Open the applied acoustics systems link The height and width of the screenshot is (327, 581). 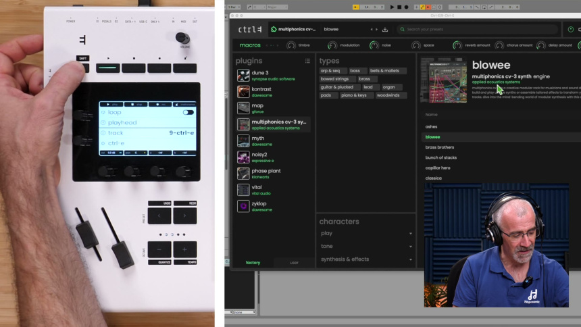(x=496, y=82)
